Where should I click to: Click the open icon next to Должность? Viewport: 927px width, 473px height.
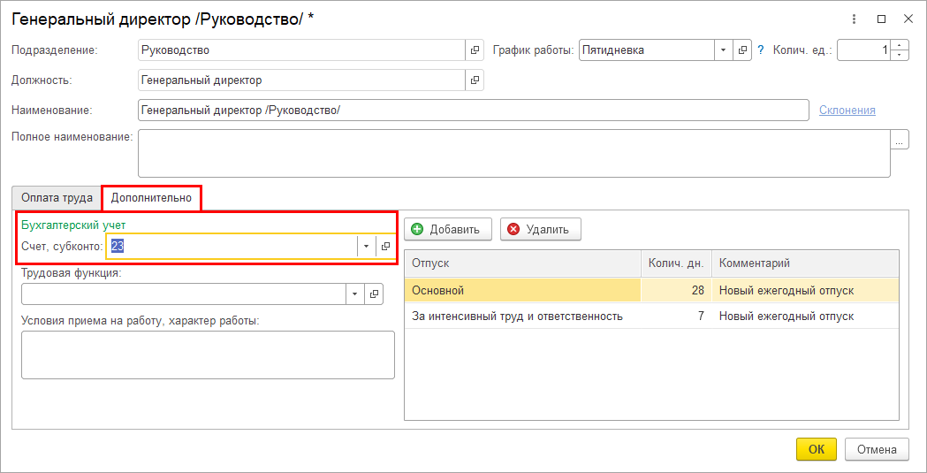click(475, 80)
